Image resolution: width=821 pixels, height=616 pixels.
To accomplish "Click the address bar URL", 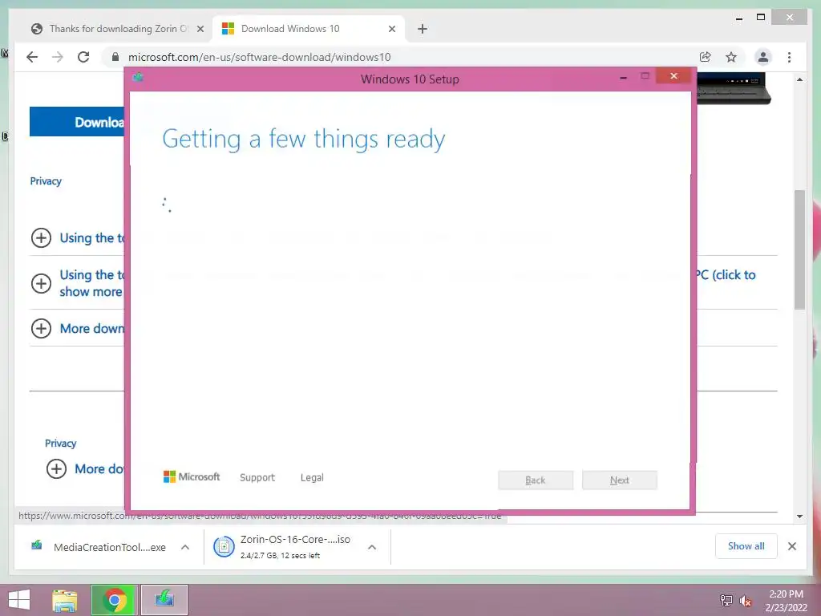I will pos(259,57).
